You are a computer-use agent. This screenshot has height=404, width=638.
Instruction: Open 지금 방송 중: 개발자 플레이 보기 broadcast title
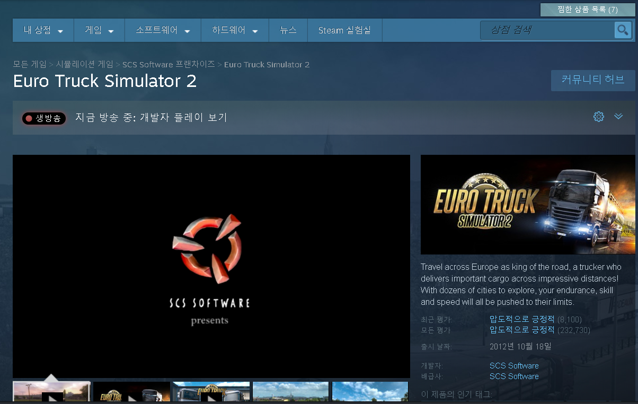151,117
